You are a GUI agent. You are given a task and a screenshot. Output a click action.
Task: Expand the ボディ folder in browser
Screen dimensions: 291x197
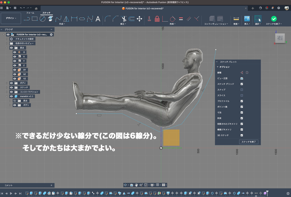tap(7, 83)
